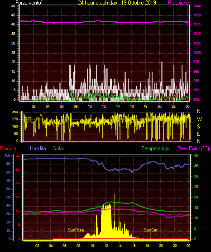Click the Dew Point (°C) legend label

click(x=193, y=148)
